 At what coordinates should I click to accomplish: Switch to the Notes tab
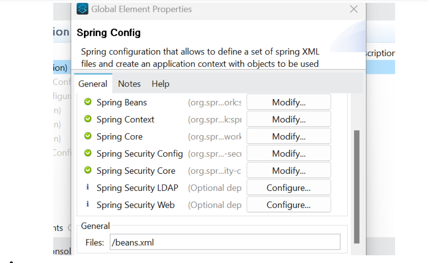tap(129, 84)
